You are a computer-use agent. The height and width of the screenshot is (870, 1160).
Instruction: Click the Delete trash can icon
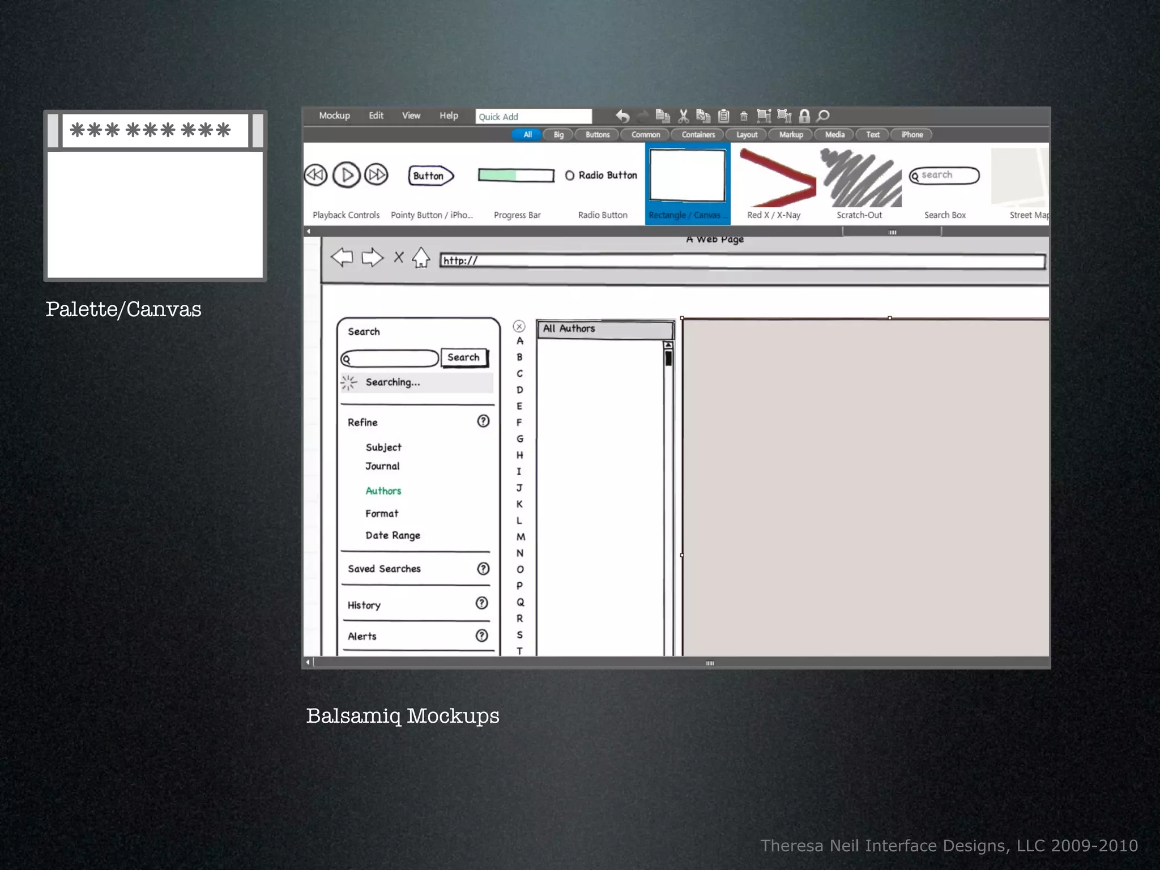[744, 117]
